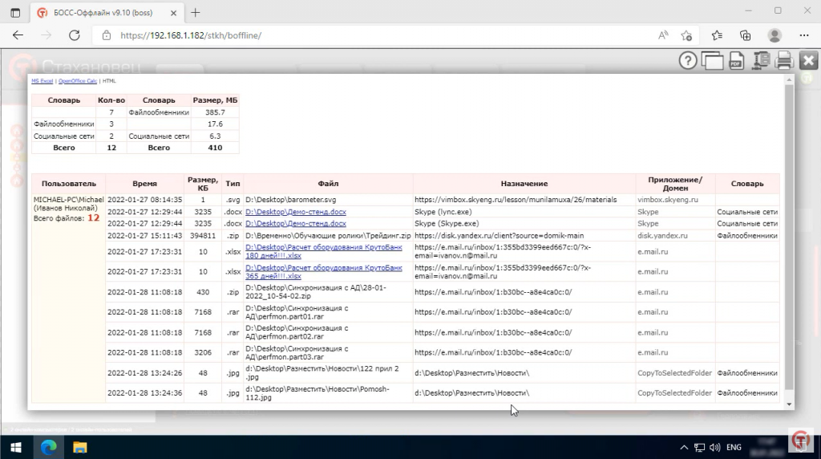Click the archive cabinet toolbar icon
Viewport: 821px width, 459px height.
(760, 61)
